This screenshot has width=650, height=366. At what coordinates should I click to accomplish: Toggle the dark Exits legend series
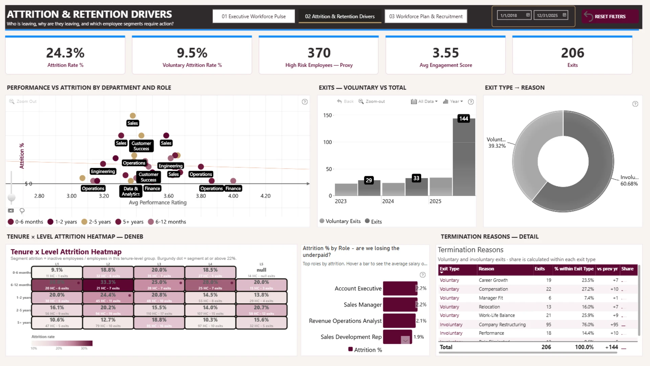coord(373,221)
